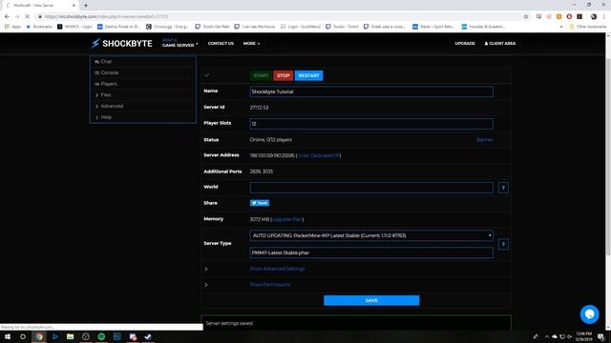This screenshot has height=343, width=611.
Task: Open a new browser tab
Action: point(86,5)
